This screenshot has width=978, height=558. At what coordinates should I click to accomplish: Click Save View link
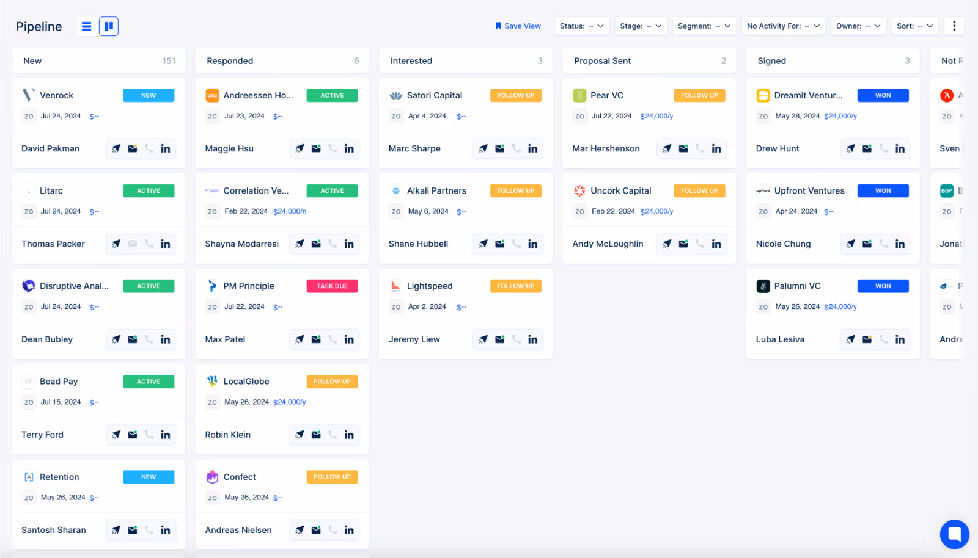[518, 26]
